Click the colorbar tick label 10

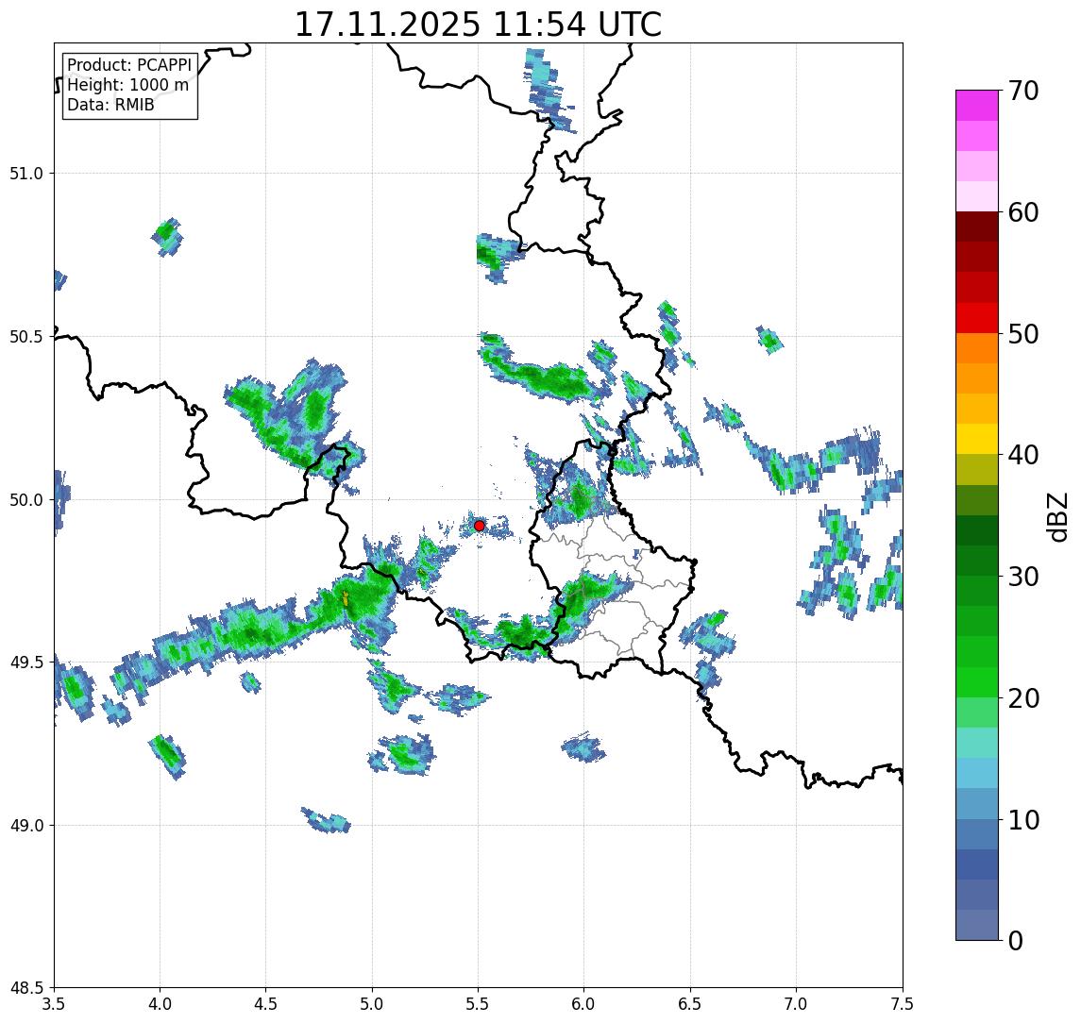[1023, 820]
